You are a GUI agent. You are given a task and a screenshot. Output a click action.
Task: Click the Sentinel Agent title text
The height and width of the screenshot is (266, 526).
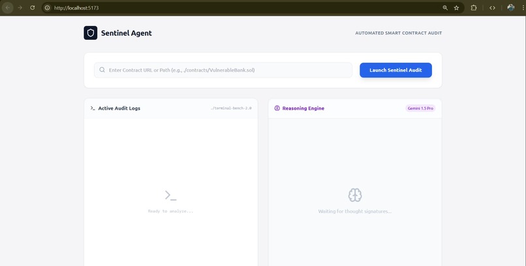click(127, 33)
